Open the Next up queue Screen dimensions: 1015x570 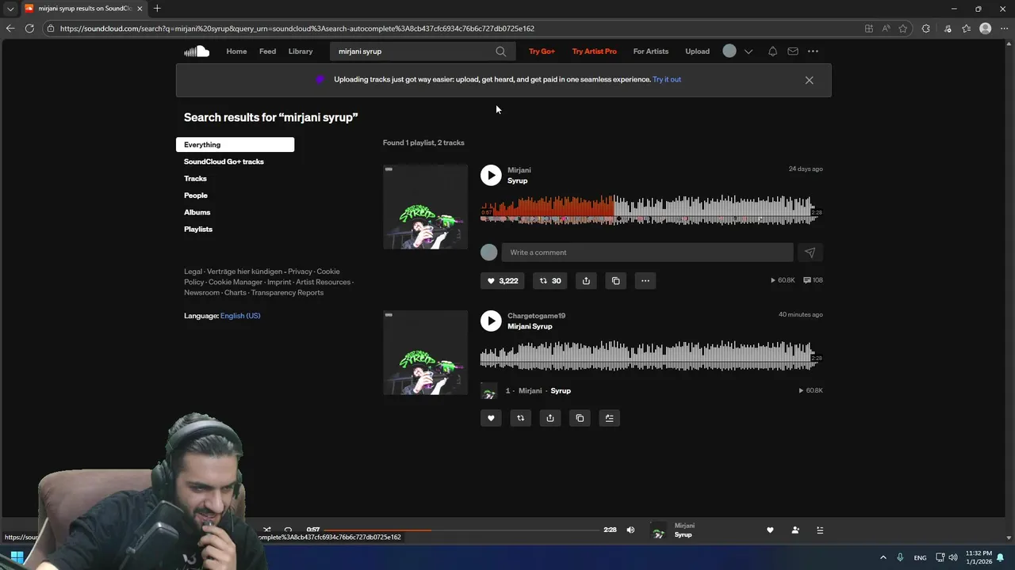tap(820, 530)
